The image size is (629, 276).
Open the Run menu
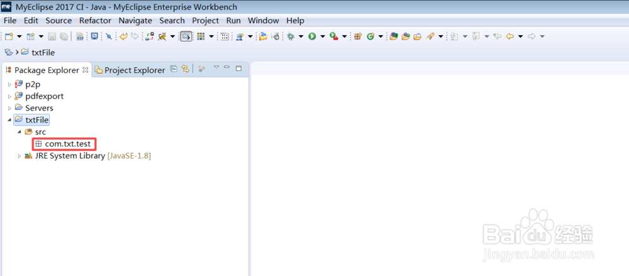point(233,21)
